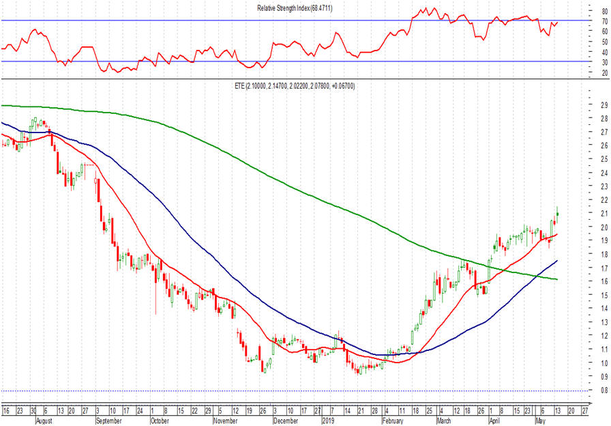Select the May month label
This screenshot has width=611, height=426.
click(541, 421)
